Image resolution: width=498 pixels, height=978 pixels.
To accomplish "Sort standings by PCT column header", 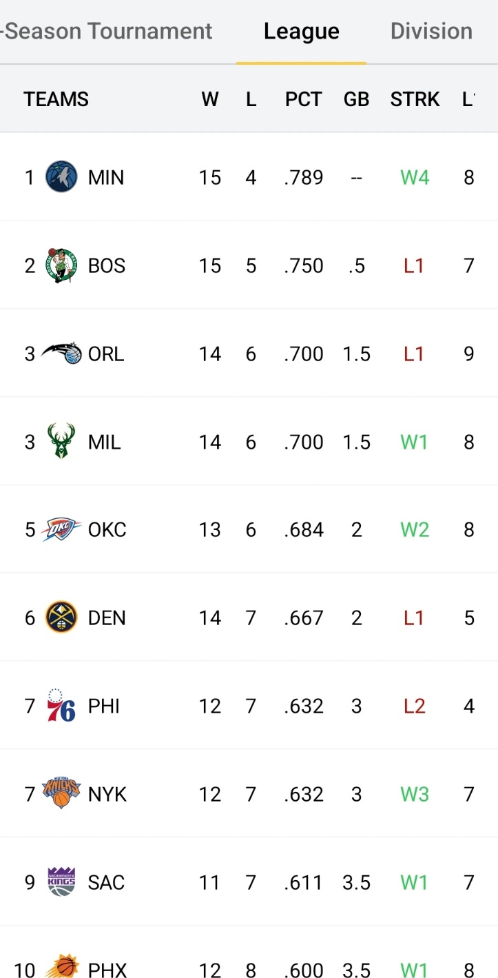I will pos(303,99).
